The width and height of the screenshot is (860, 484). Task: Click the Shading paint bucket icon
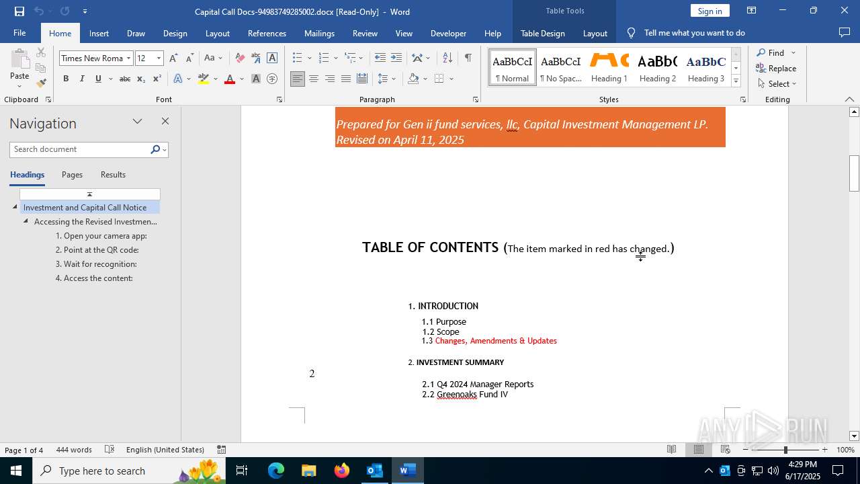[x=413, y=79]
